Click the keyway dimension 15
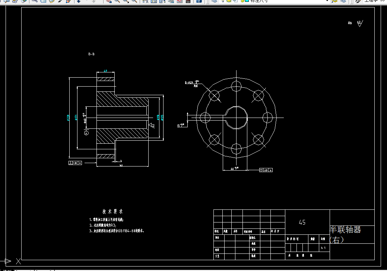This screenshot has width=387, height=271. point(179,126)
